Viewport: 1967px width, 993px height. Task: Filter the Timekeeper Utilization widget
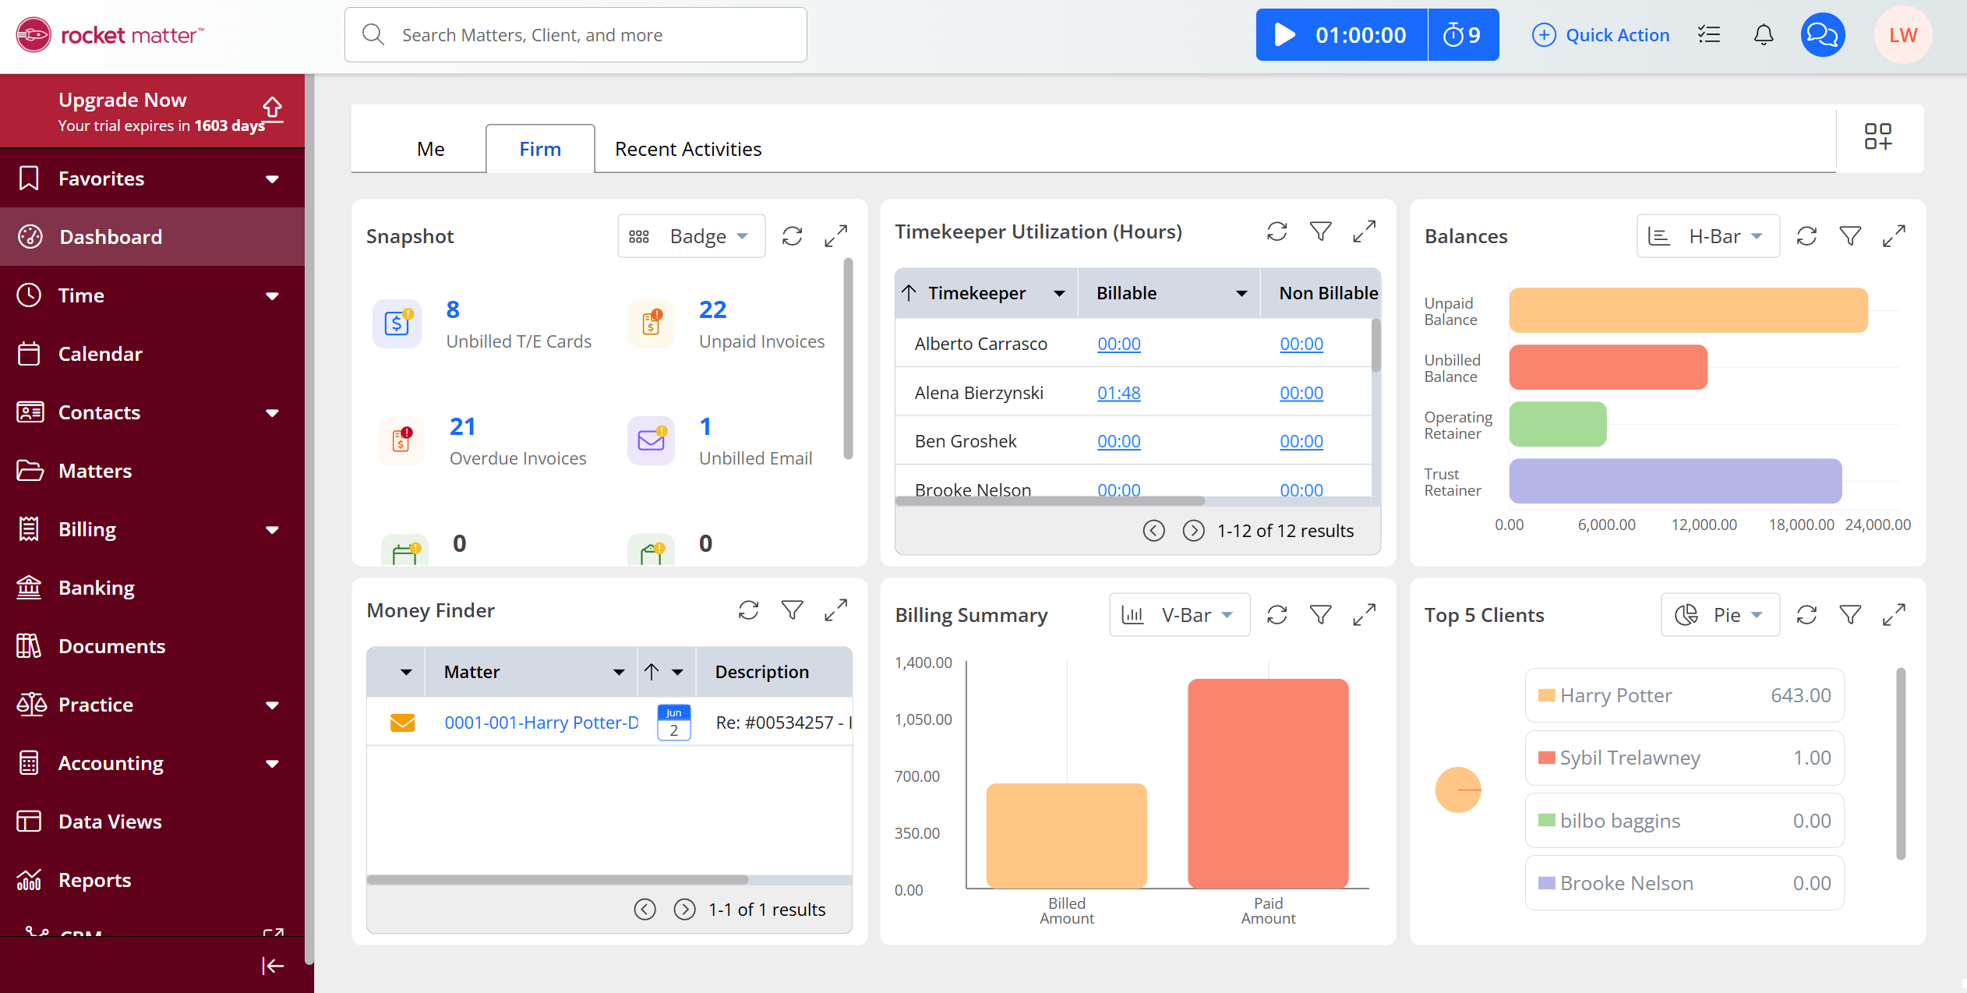tap(1320, 231)
